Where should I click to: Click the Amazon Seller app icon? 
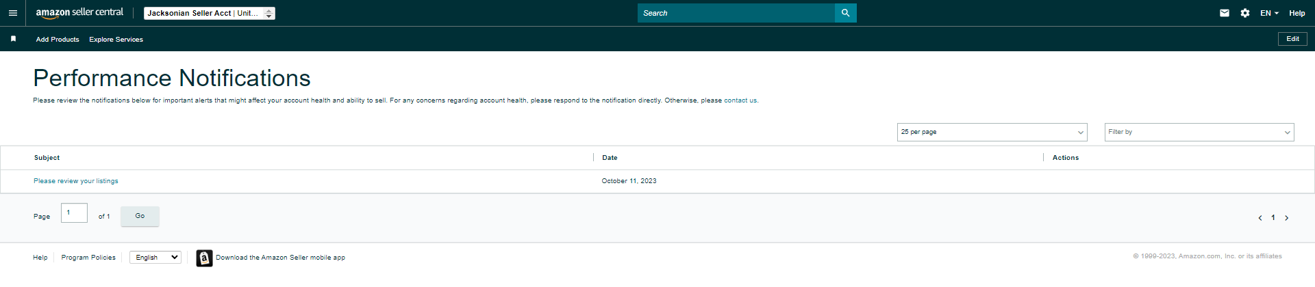pos(204,258)
